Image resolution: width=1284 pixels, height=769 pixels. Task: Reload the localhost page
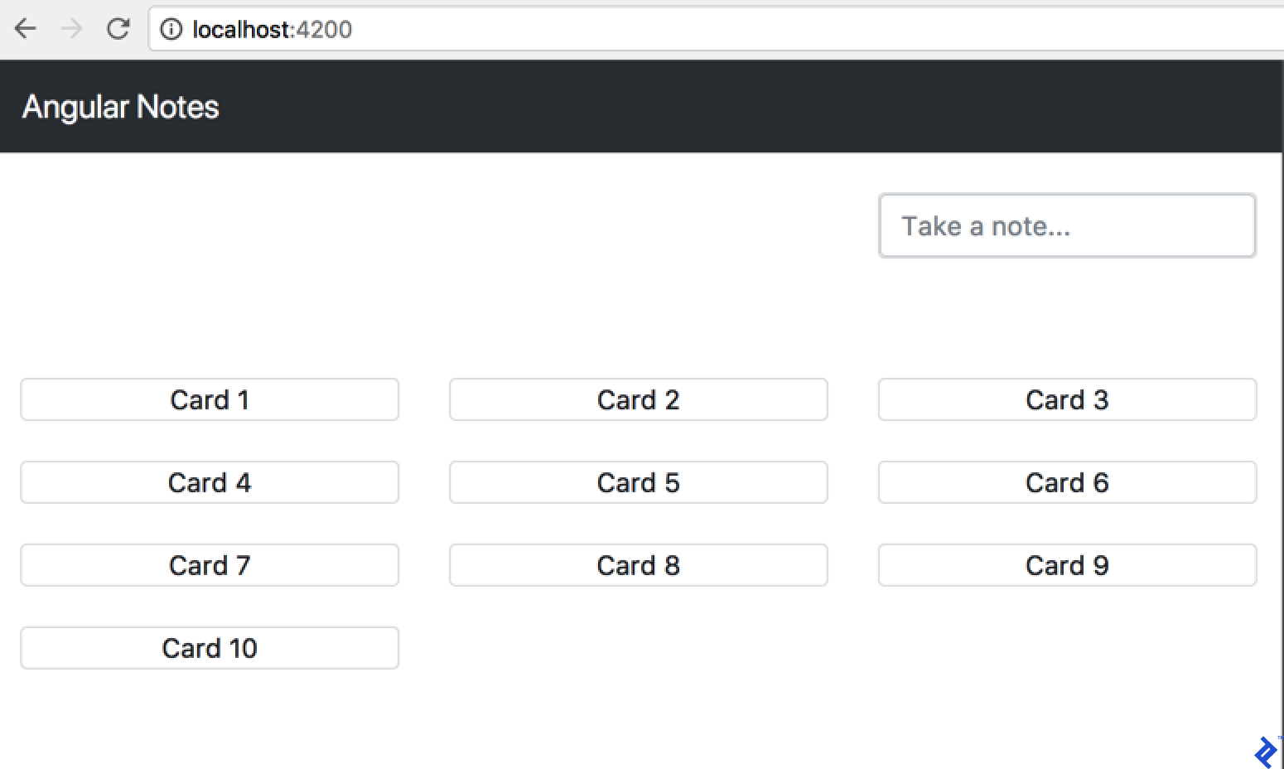tap(118, 29)
